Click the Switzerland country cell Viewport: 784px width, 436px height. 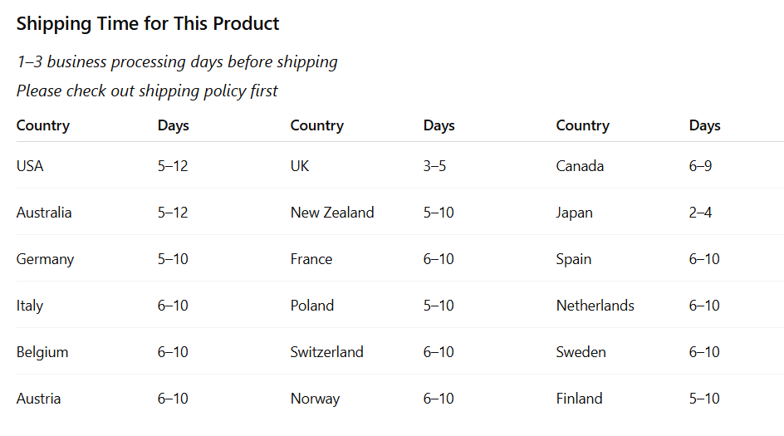tap(326, 352)
